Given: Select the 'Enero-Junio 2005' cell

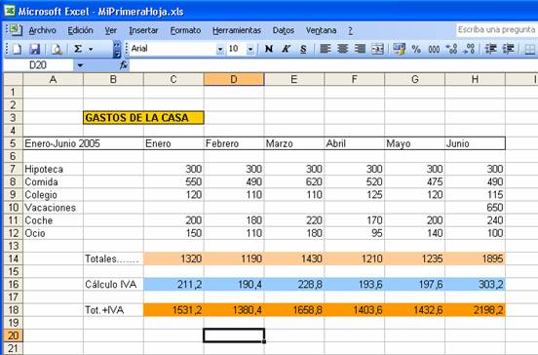Looking at the screenshot, I should pos(53,143).
